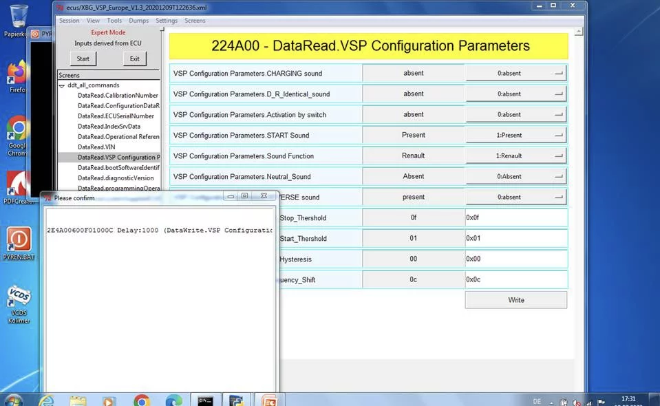Open the PDFCreator desktop shortcut
660x406 pixels.
click(18, 188)
